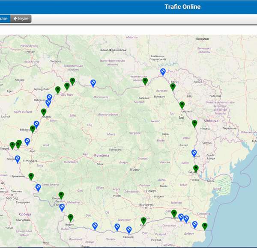Viewport: 257px width, 248px height.
Task: Open green marker just above Edineț
Action: click(x=173, y=87)
